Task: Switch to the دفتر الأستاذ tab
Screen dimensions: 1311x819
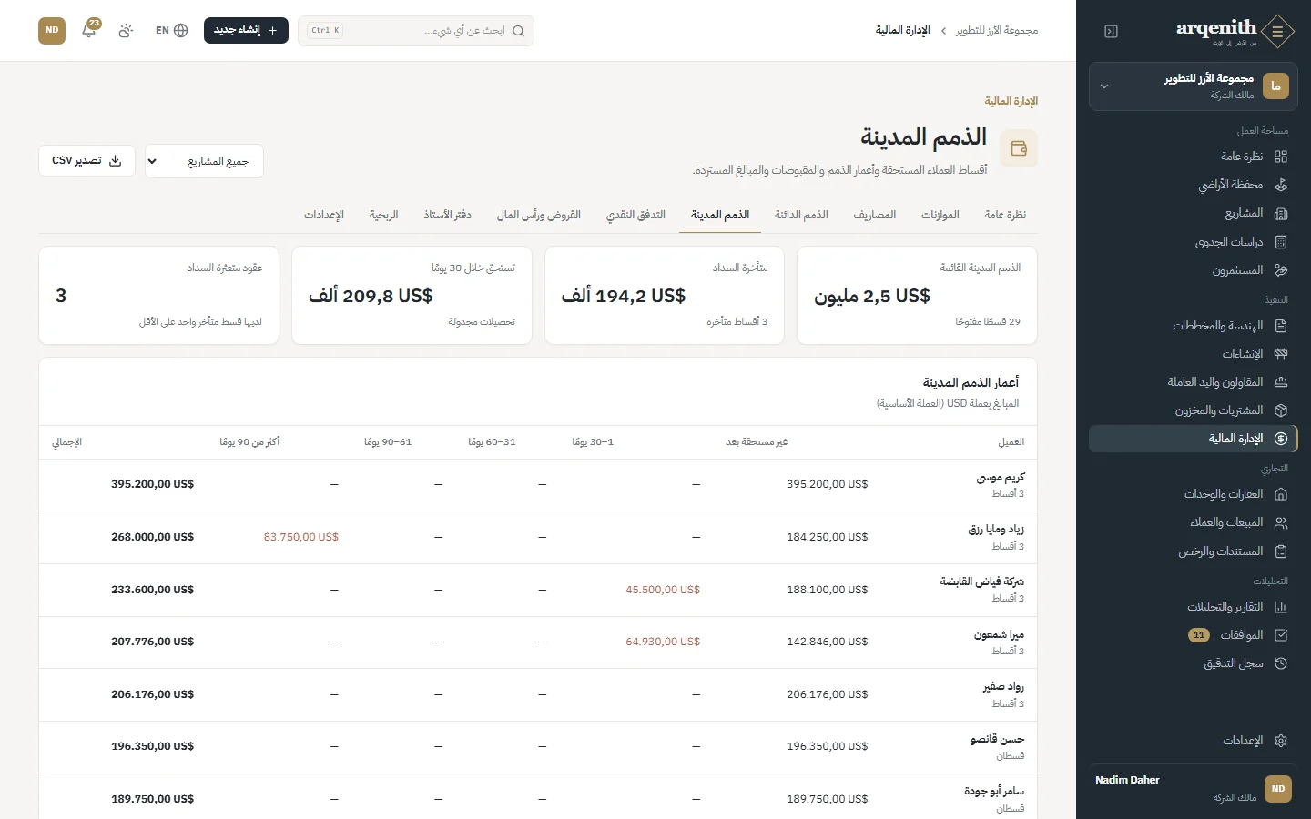Action: [x=447, y=215]
